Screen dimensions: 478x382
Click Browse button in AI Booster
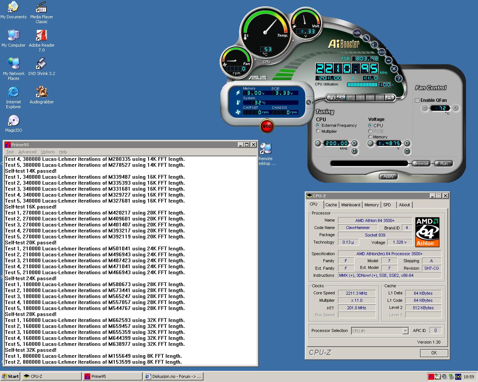pyautogui.click(x=421, y=163)
